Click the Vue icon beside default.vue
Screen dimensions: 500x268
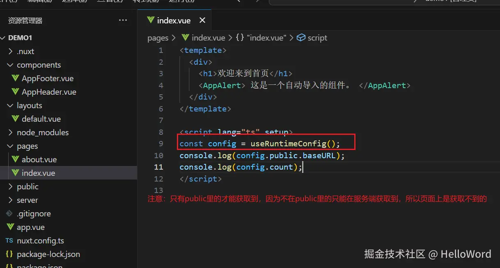pos(16,119)
